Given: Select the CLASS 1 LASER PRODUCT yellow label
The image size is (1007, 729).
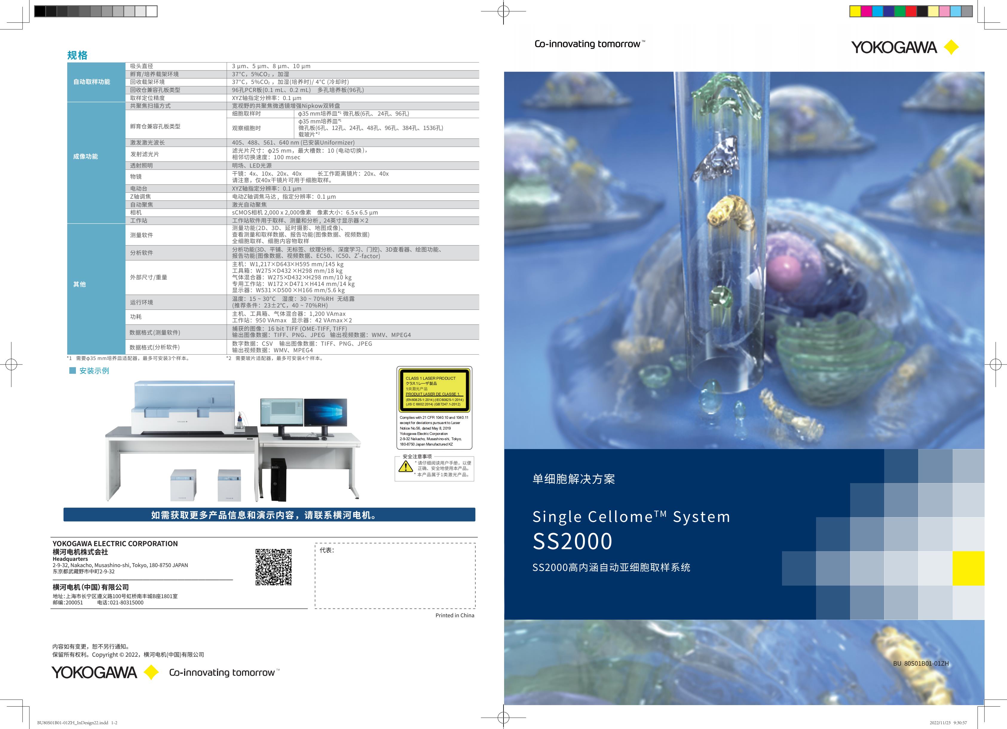Looking at the screenshot, I should coord(434,390).
